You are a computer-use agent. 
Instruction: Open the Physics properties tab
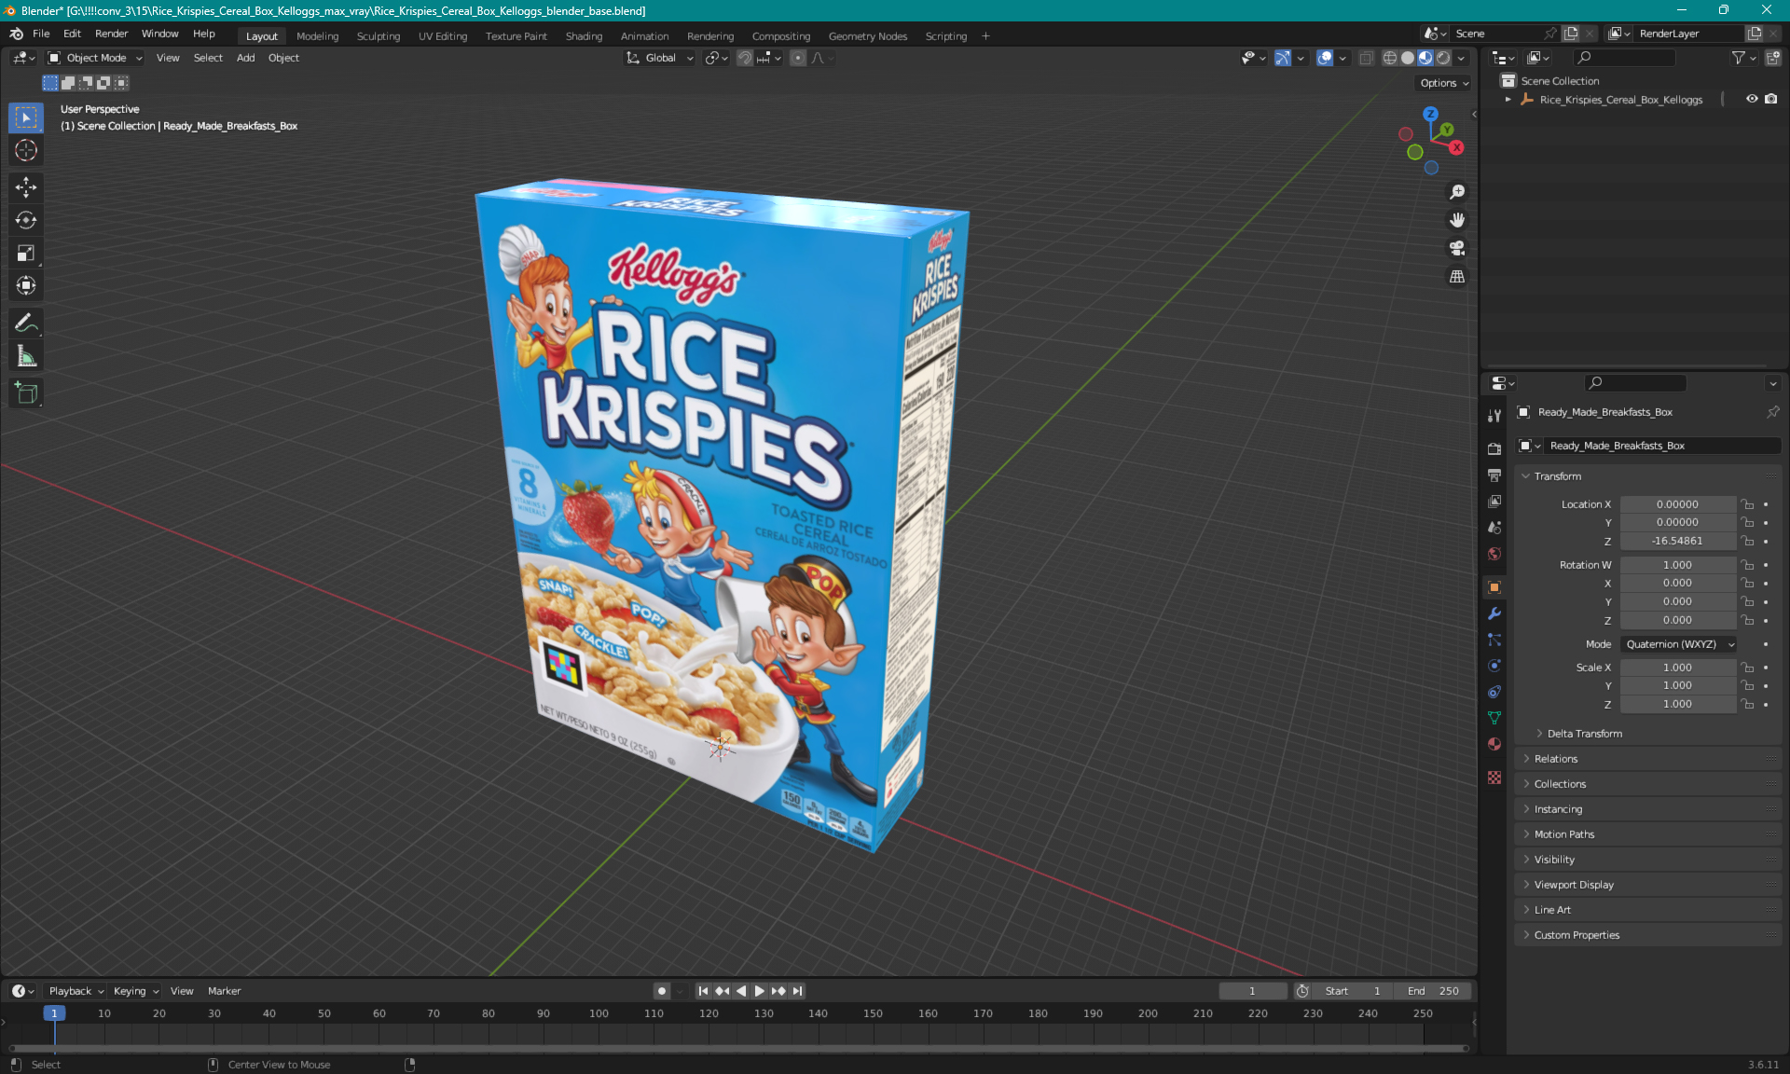(x=1494, y=666)
